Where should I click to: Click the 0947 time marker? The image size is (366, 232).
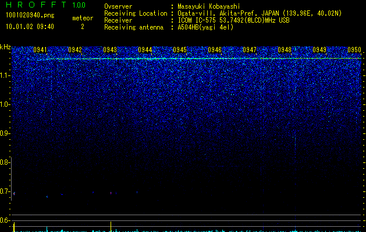coord(250,49)
